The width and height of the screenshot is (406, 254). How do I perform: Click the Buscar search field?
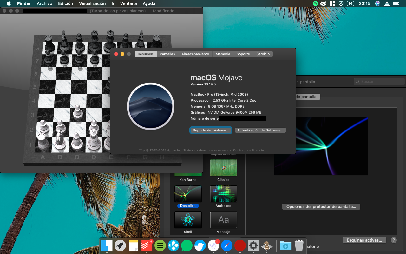pyautogui.click(x=379, y=82)
